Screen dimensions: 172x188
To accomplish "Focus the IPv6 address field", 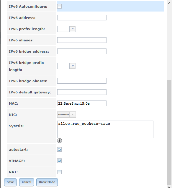I will pyautogui.click(x=82, y=18).
